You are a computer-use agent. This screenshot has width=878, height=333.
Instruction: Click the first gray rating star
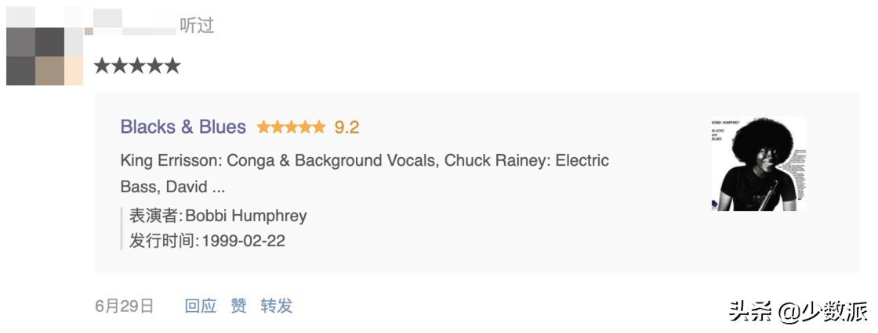coord(102,66)
